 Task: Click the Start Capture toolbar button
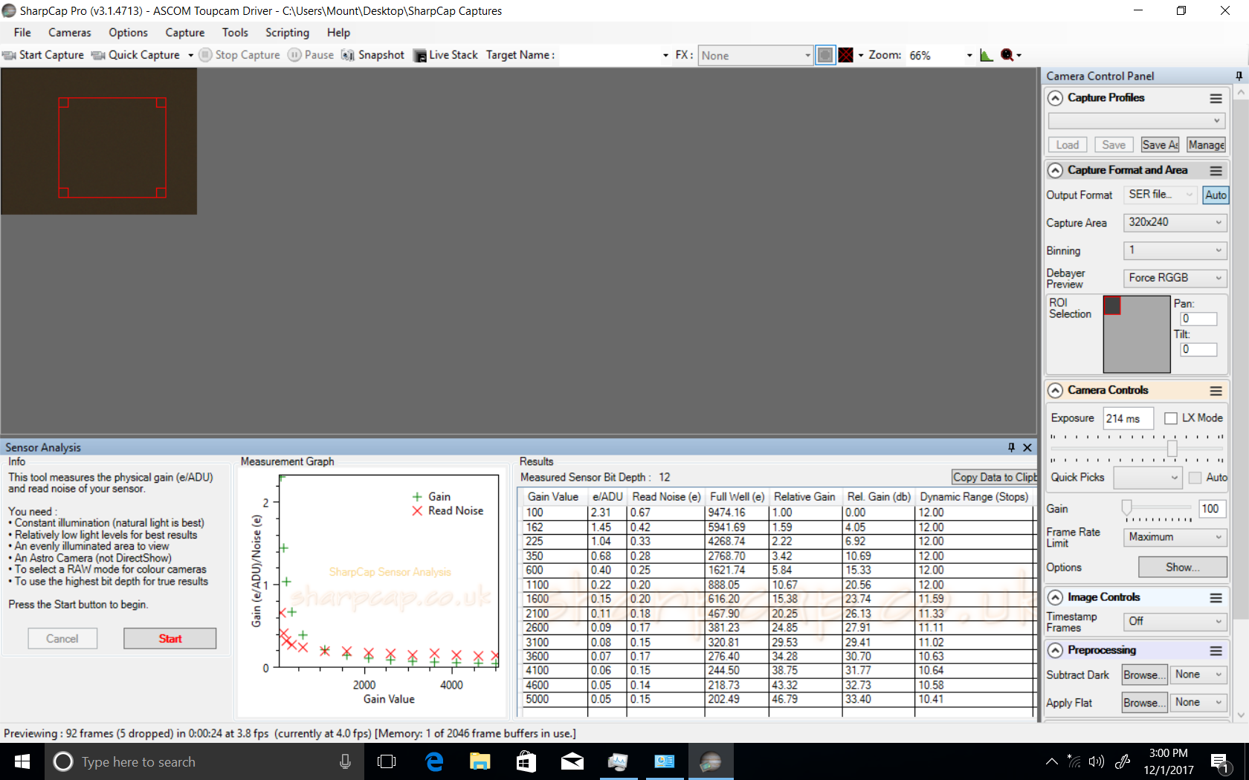pyautogui.click(x=43, y=55)
